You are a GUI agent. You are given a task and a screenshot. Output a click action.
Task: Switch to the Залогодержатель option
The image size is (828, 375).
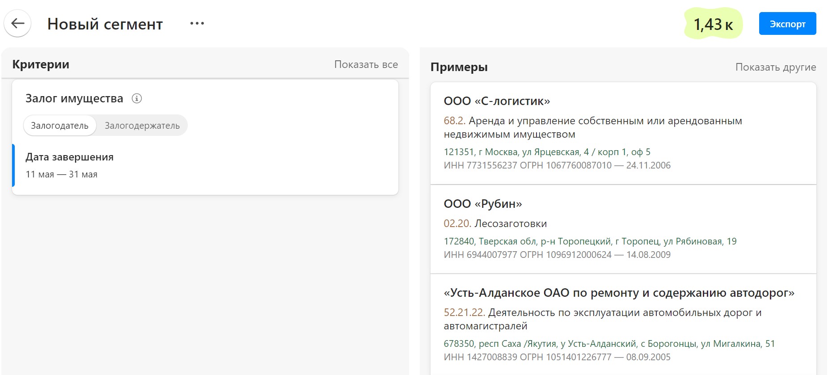[142, 126]
